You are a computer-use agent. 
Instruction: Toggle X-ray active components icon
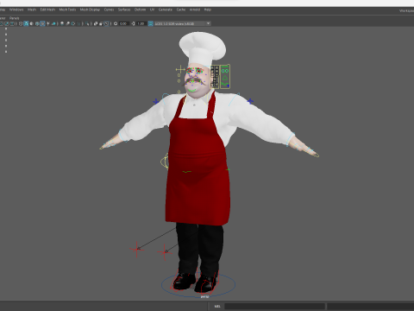pos(101,23)
